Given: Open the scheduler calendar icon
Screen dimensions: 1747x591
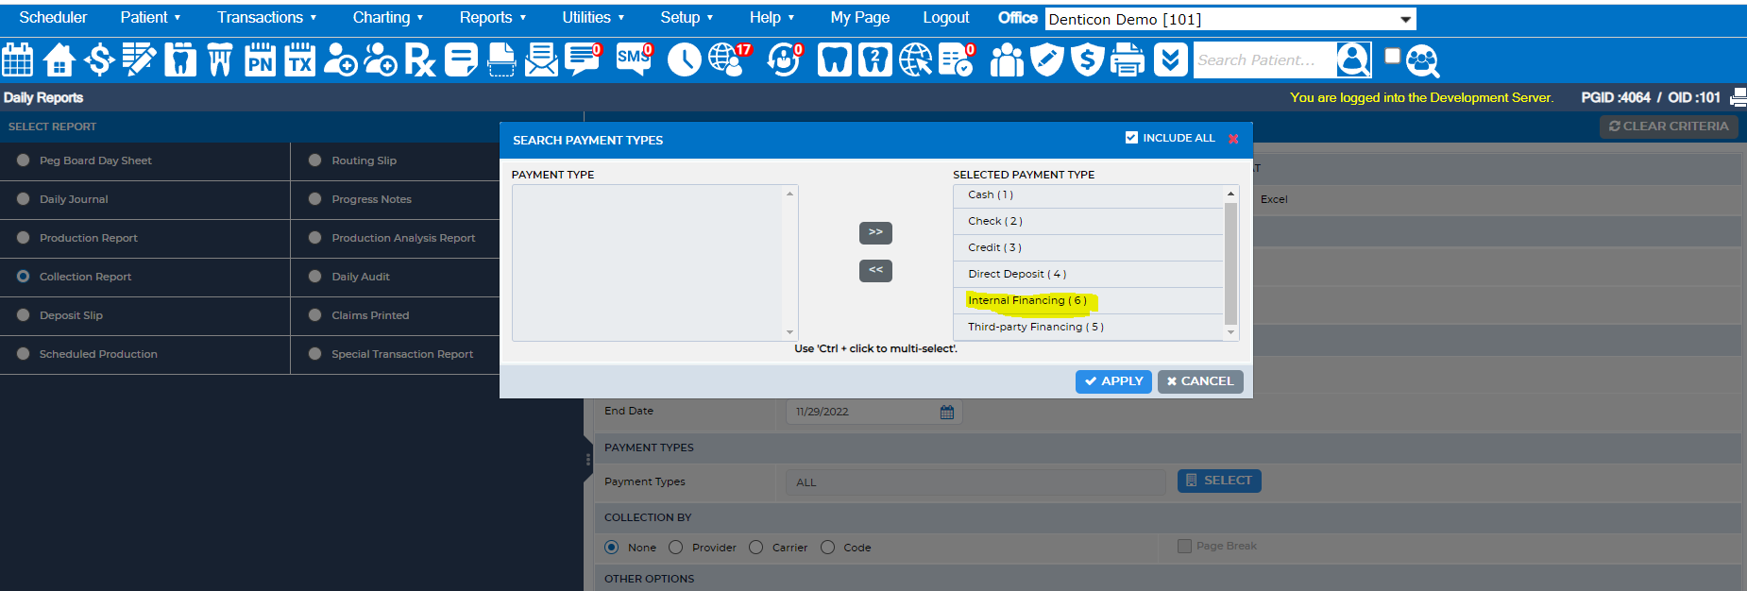Looking at the screenshot, I should click(x=18, y=60).
